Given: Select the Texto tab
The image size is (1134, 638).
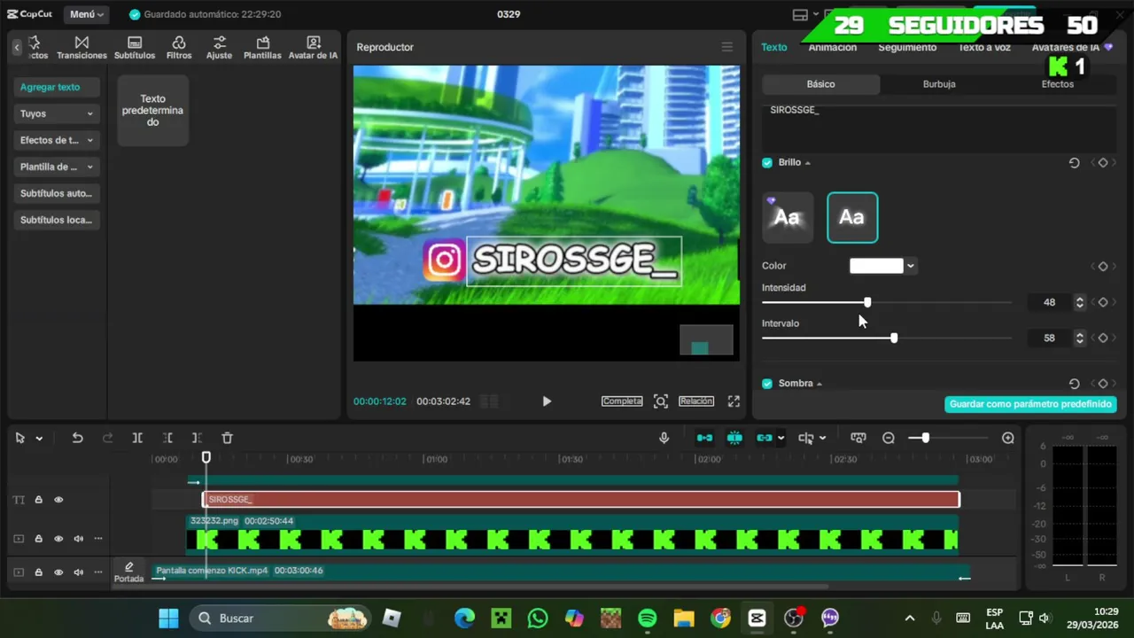Looking at the screenshot, I should tap(773, 47).
